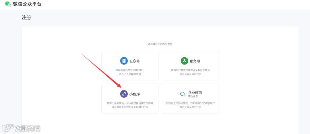Open the 微信公众平台 header title
310x134 pixels.
point(27,4)
